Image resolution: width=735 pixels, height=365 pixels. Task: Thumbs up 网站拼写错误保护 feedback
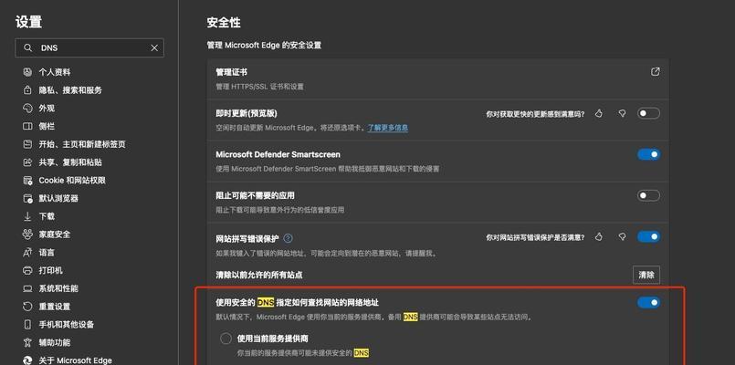[599, 236]
